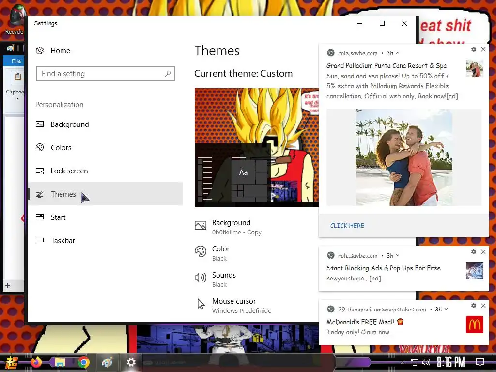This screenshot has height=372, width=496.
Task: Click the Mouse cursor arrow icon
Action: tap(201, 304)
